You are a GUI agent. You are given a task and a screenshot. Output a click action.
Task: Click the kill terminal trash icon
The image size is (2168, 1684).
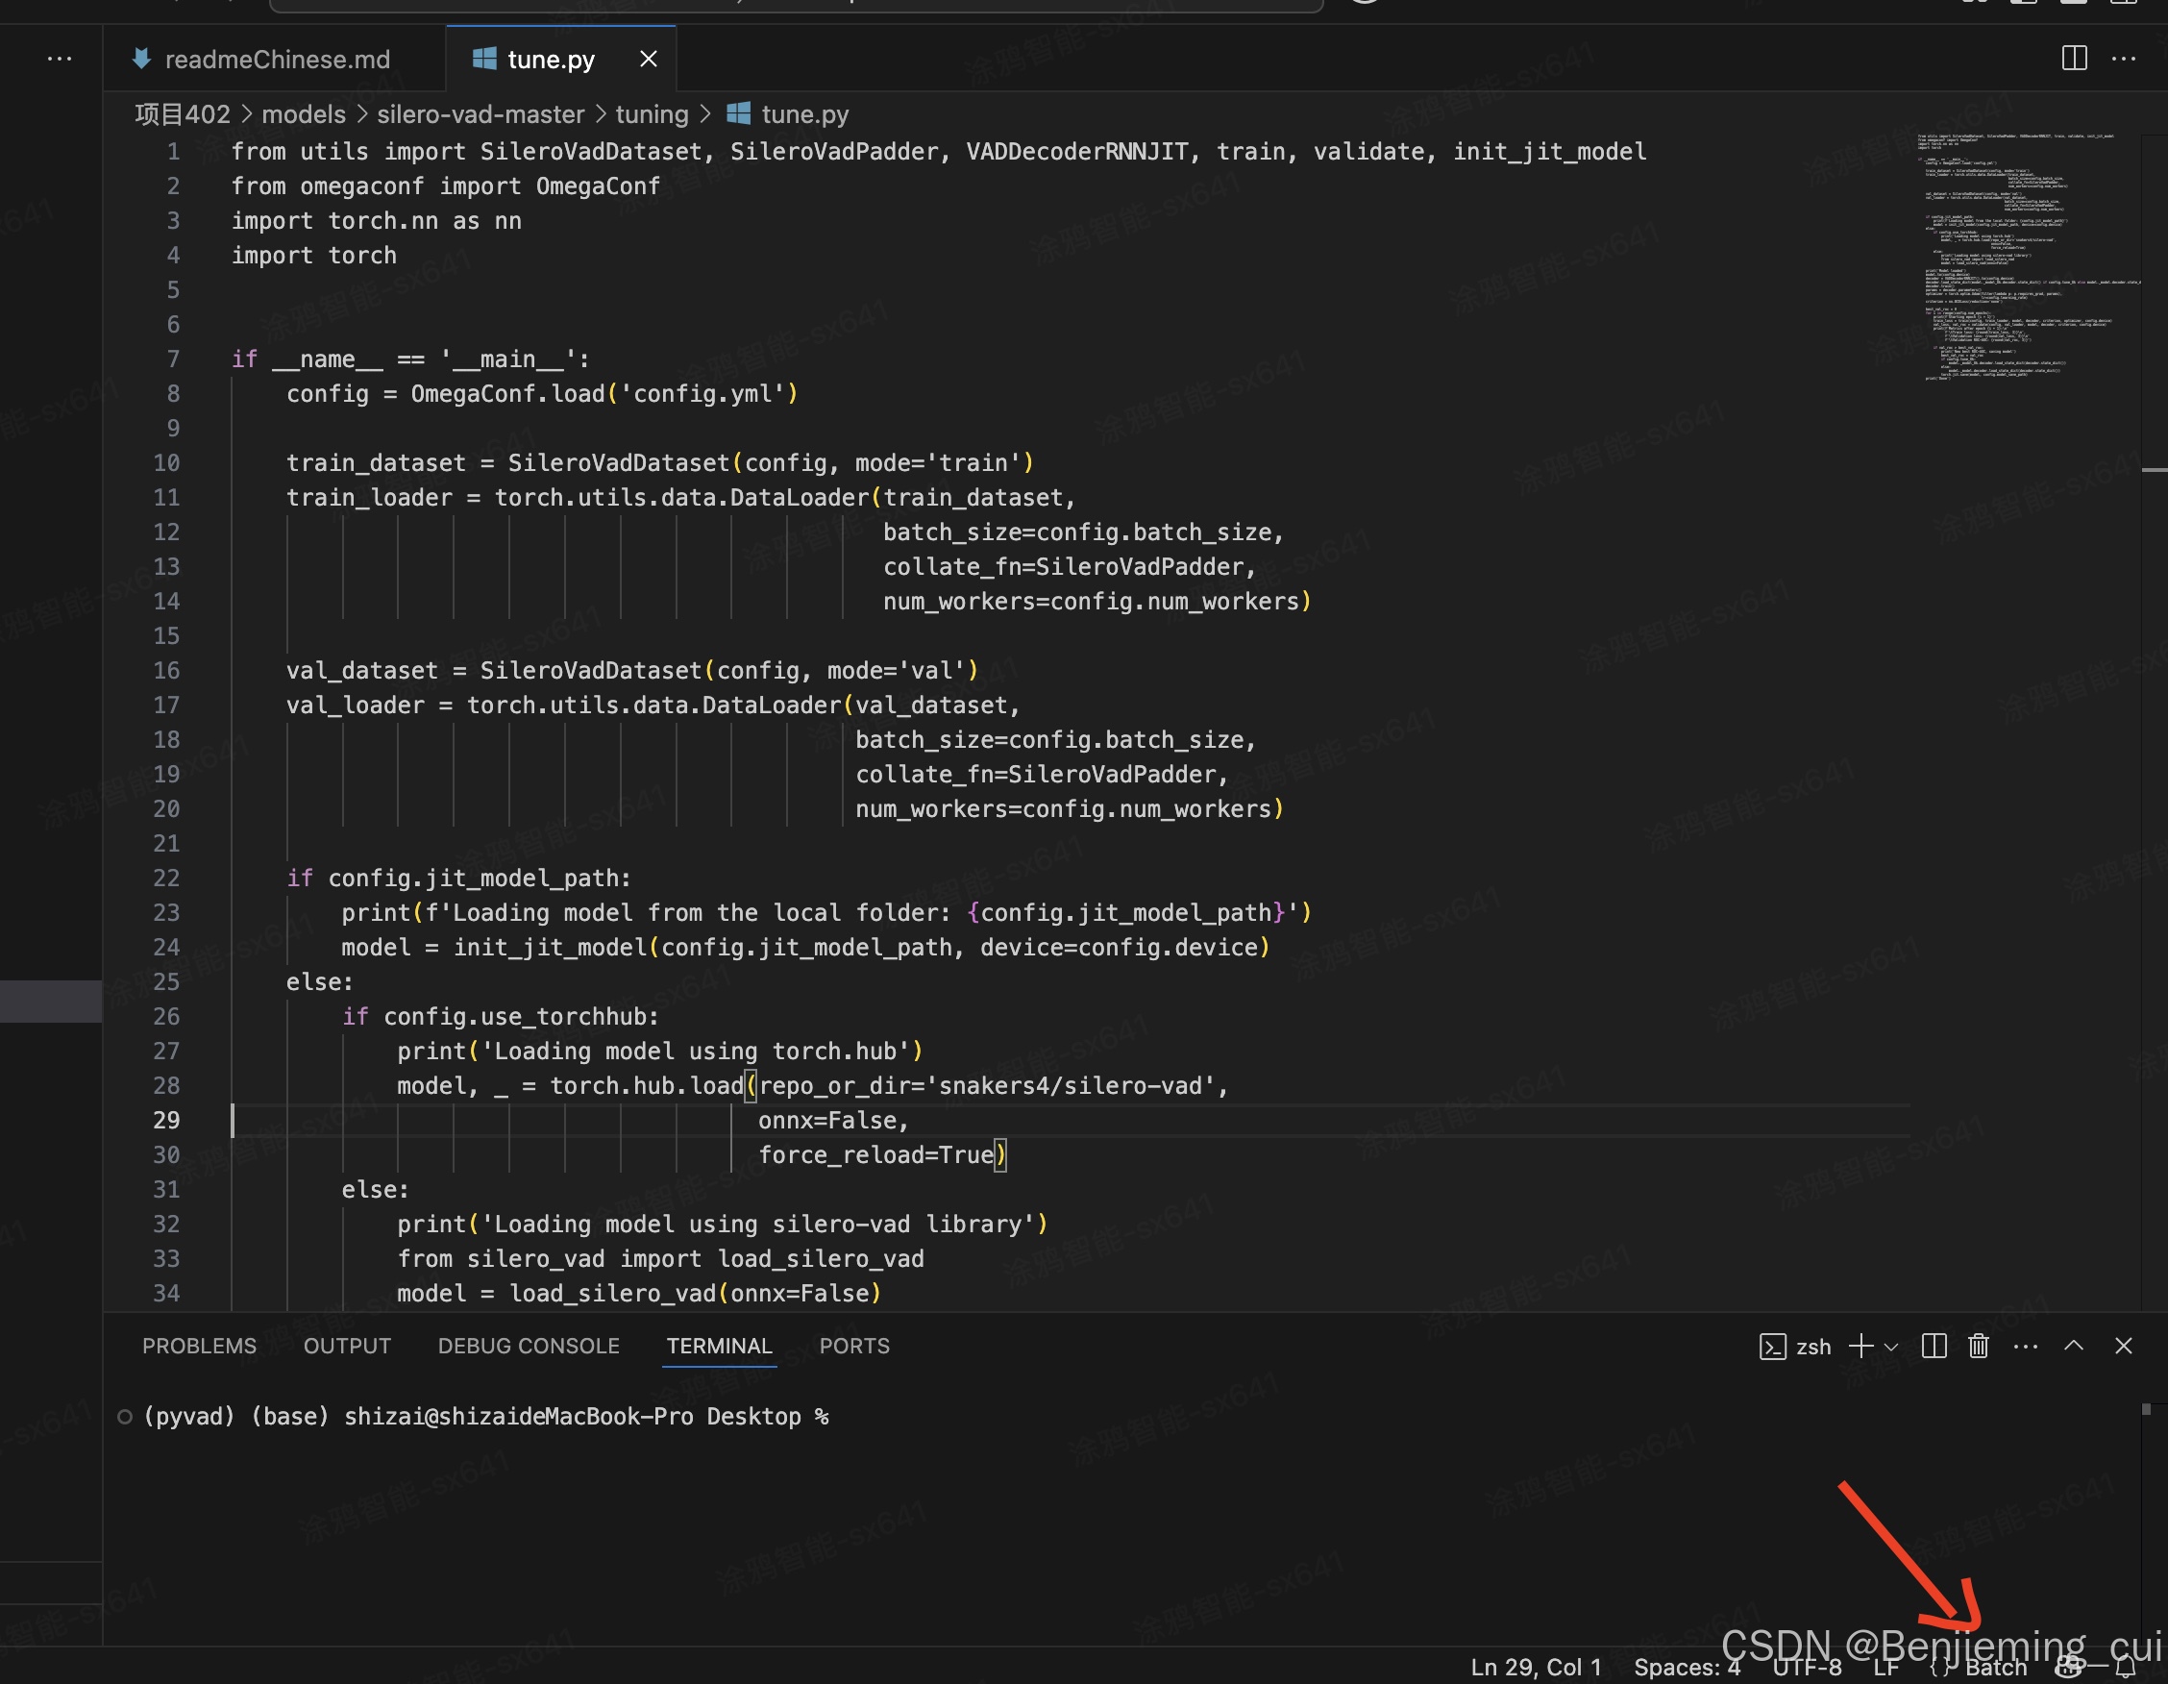coord(1979,1346)
